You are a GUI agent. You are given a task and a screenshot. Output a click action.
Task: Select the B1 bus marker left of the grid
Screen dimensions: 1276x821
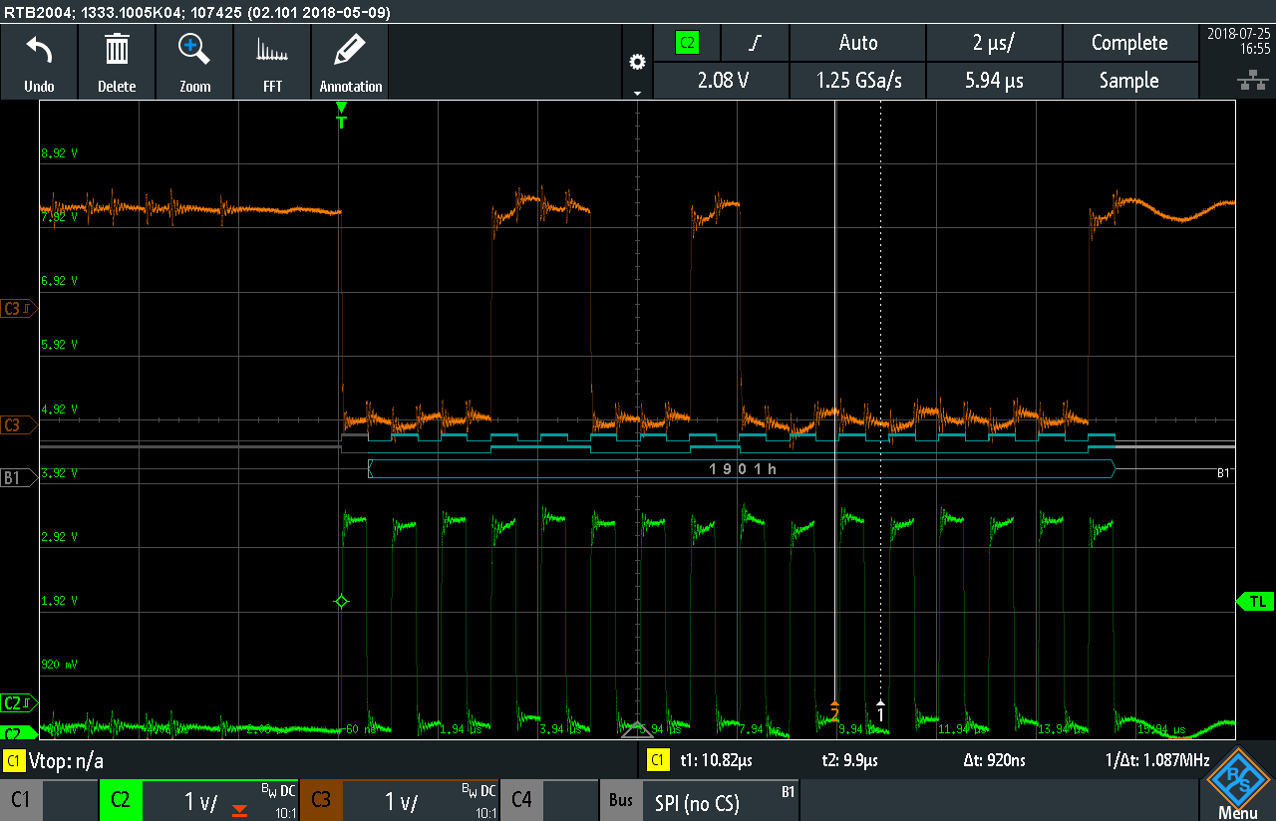tap(17, 477)
